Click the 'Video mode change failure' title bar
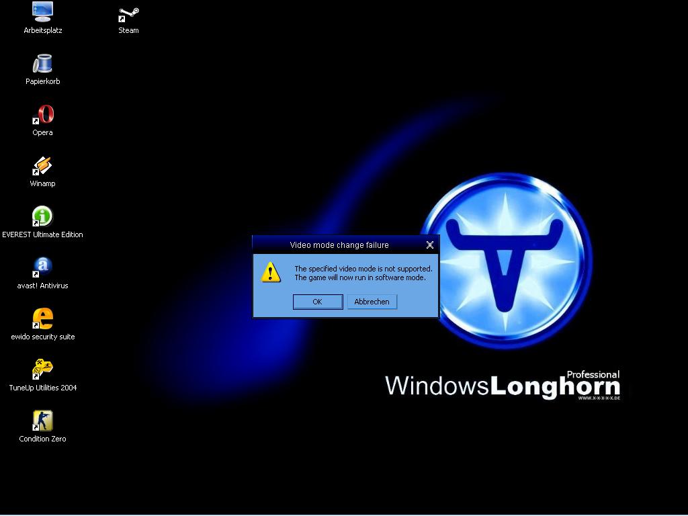688x516 pixels. pos(339,245)
